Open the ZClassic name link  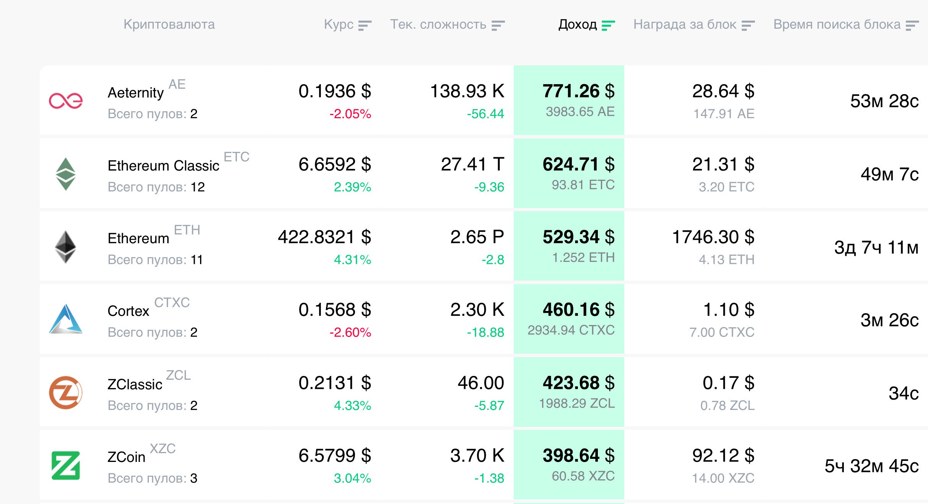135,384
